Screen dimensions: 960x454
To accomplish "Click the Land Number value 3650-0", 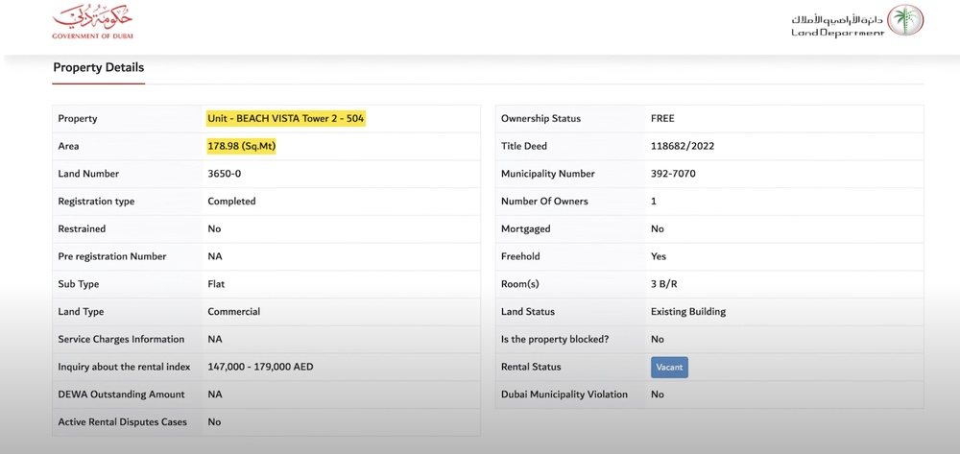I will (x=224, y=174).
